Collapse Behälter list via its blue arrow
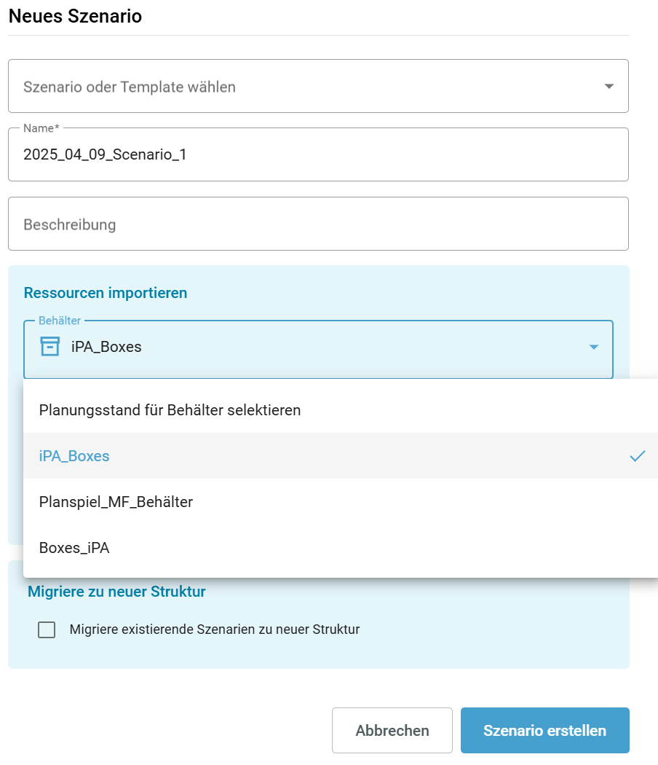658x765 pixels. [x=594, y=347]
